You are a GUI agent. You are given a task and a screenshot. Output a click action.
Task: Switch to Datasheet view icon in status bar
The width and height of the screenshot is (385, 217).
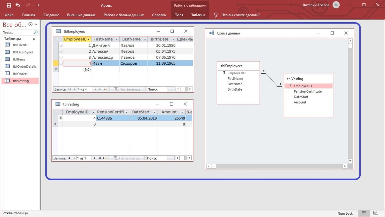(x=364, y=213)
